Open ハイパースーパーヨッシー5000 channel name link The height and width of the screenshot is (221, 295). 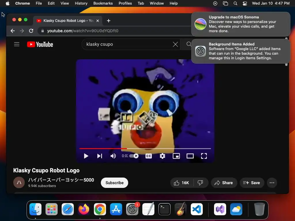tap(61, 180)
